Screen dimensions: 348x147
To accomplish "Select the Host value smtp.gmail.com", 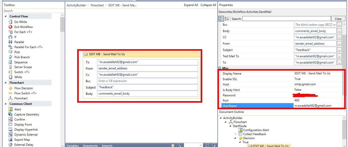I will coord(305,84).
